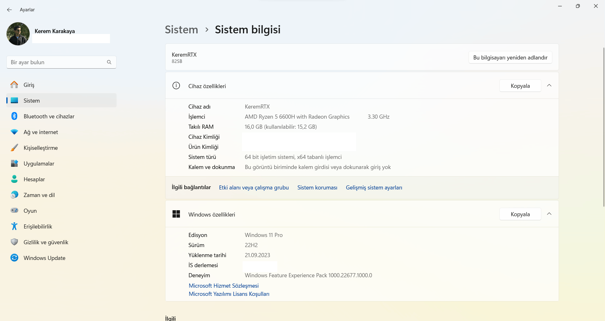605x321 pixels.
Task: Click the search magnifier icon
Action: tap(109, 62)
